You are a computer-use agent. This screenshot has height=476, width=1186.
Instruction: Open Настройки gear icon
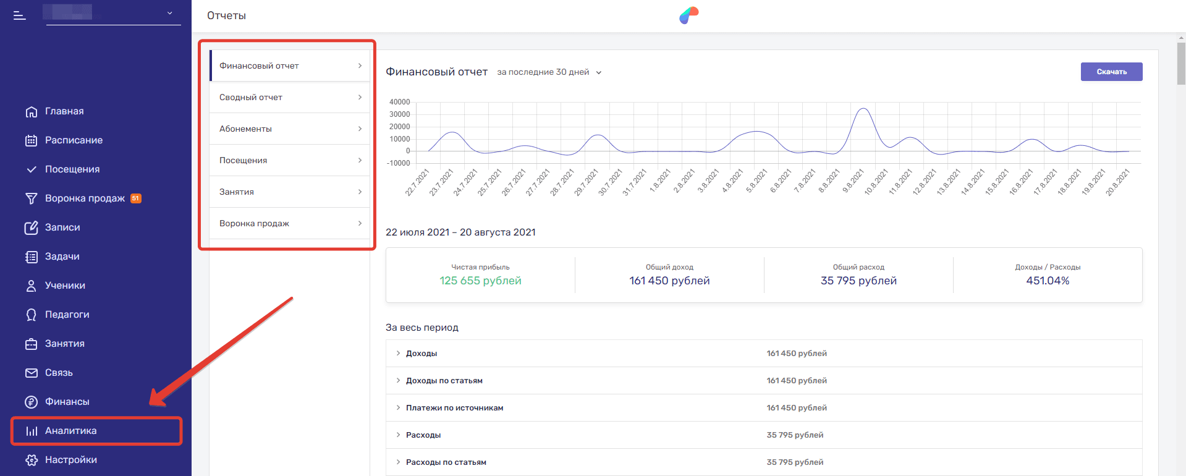(x=31, y=460)
